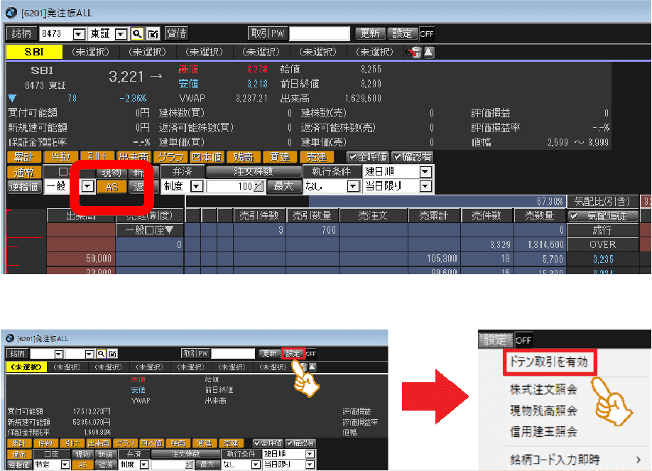Open the 建日順 dropdown in top window
Screen dimensions: 652x471
tap(425, 171)
